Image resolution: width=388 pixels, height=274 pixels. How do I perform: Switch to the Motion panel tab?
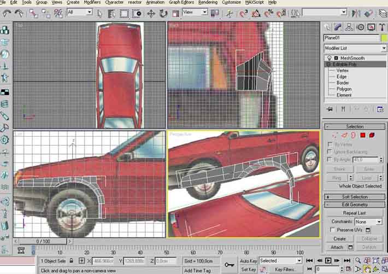point(360,27)
